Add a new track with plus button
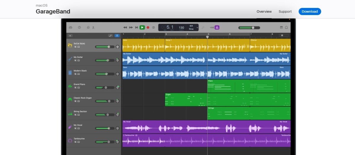 coord(70,35)
